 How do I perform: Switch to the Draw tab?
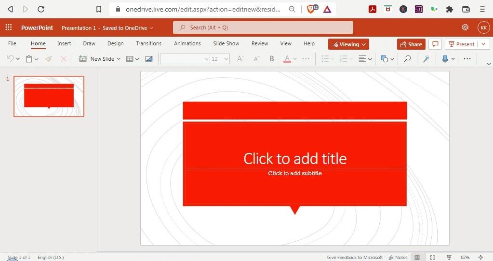coord(89,43)
